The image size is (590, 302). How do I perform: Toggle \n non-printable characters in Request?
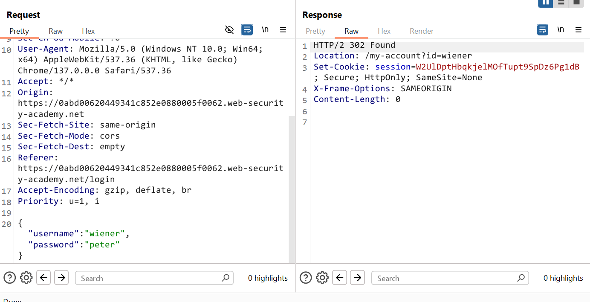click(x=265, y=30)
